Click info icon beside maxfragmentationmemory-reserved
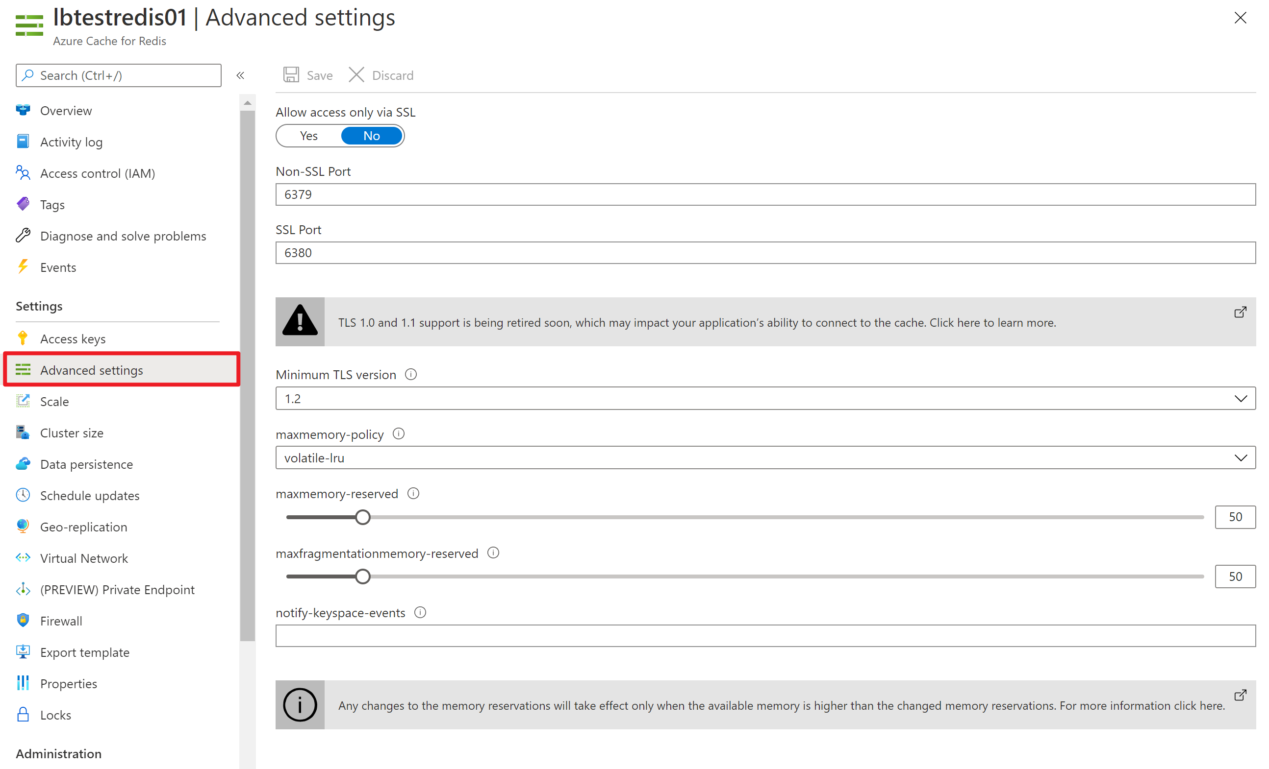This screenshot has height=769, width=1269. [493, 553]
